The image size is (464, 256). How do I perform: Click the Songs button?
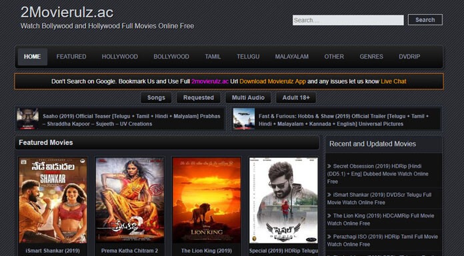pyautogui.click(x=156, y=98)
